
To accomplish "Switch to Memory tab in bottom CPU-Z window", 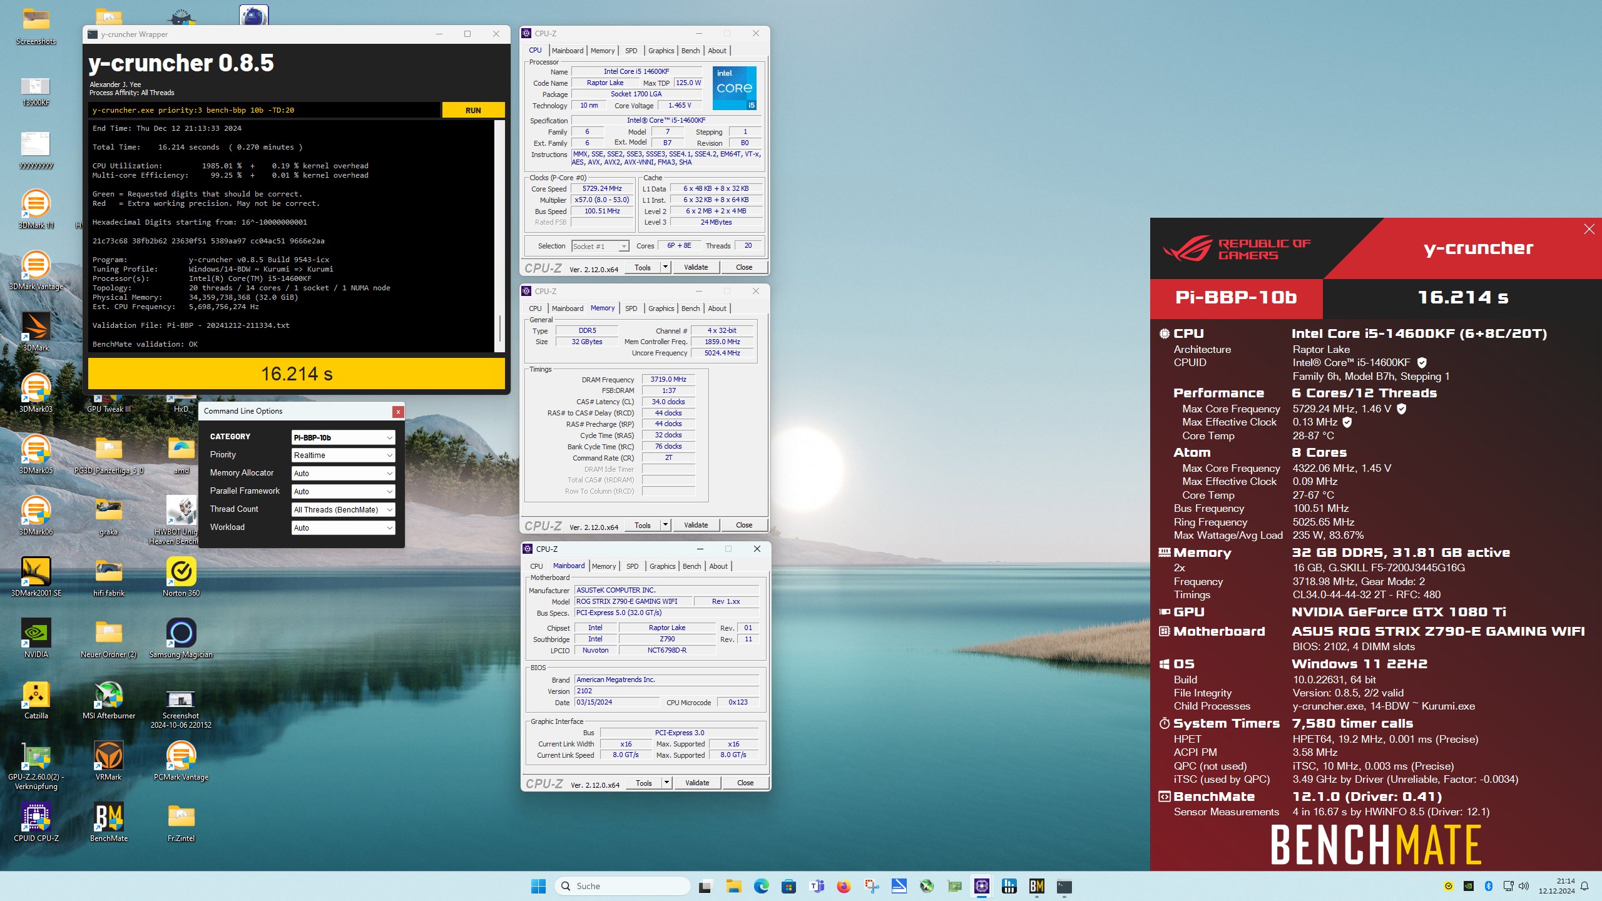I will coord(604,566).
